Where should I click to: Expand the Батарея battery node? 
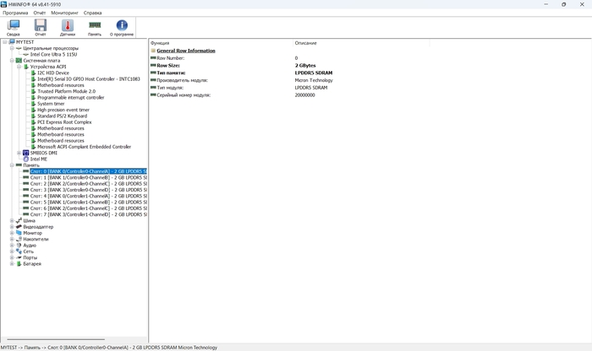click(x=12, y=263)
